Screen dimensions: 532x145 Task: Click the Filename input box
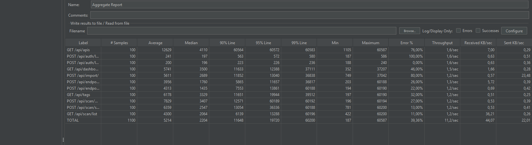241,31
